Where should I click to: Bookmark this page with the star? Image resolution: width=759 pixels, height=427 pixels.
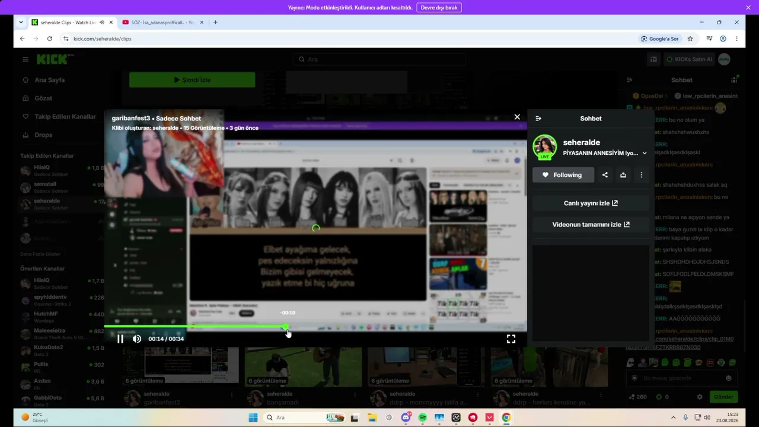[x=690, y=39]
